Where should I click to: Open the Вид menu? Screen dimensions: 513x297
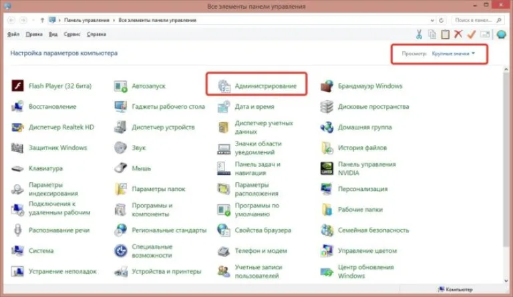(x=53, y=34)
